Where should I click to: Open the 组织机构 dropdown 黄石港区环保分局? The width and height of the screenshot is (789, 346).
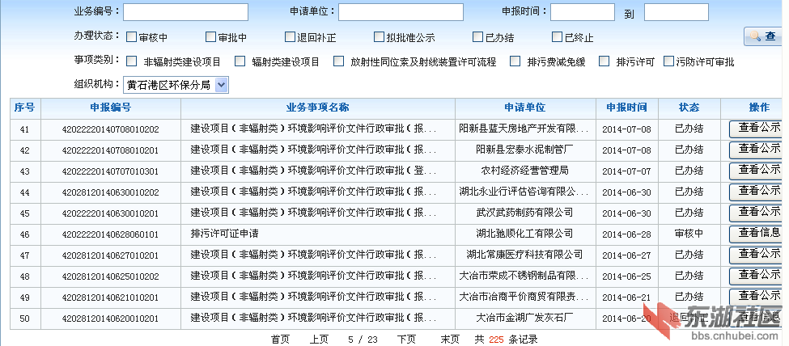coord(176,85)
